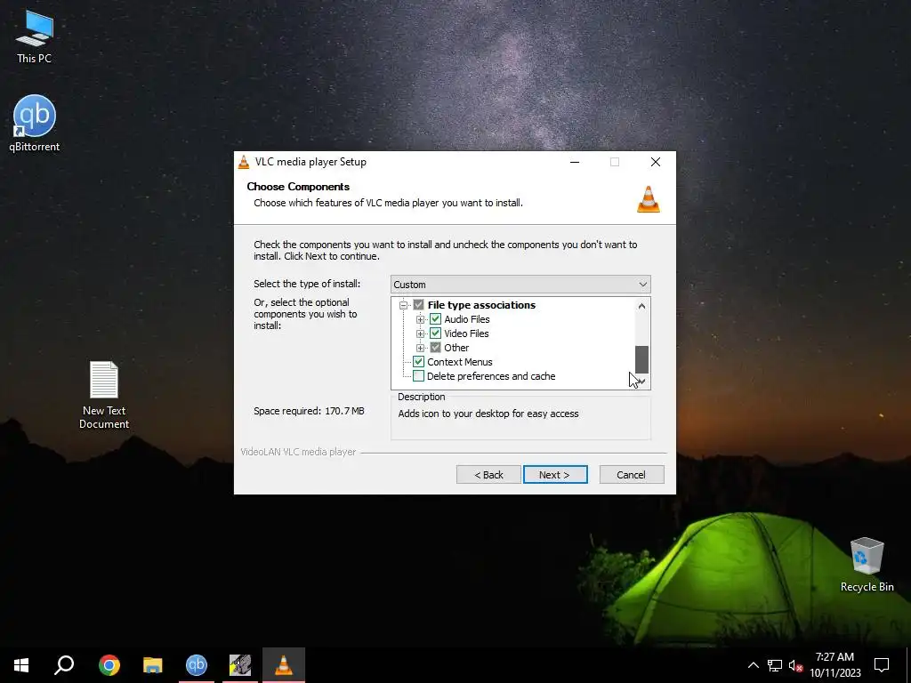
Task: Uncheck the Audio Files checkbox
Action: coord(435,319)
